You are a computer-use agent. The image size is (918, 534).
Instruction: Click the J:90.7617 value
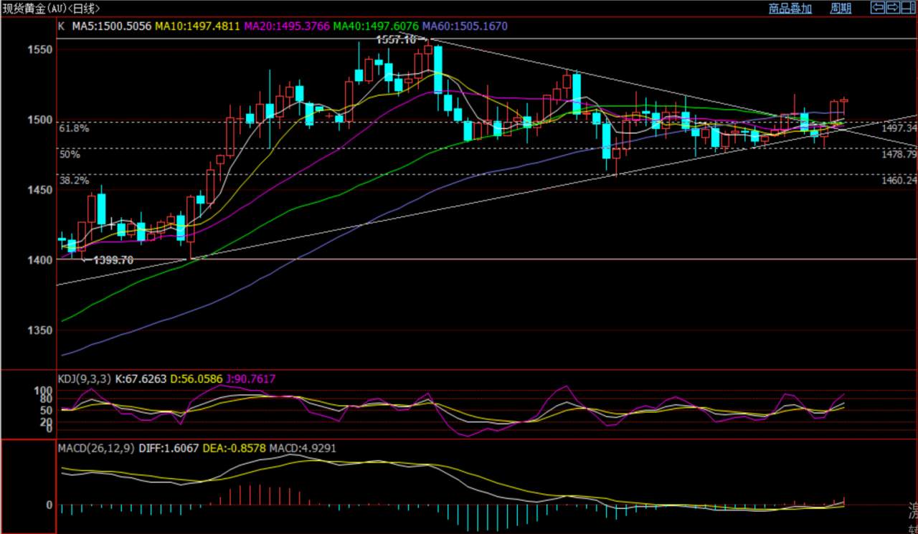pos(250,379)
